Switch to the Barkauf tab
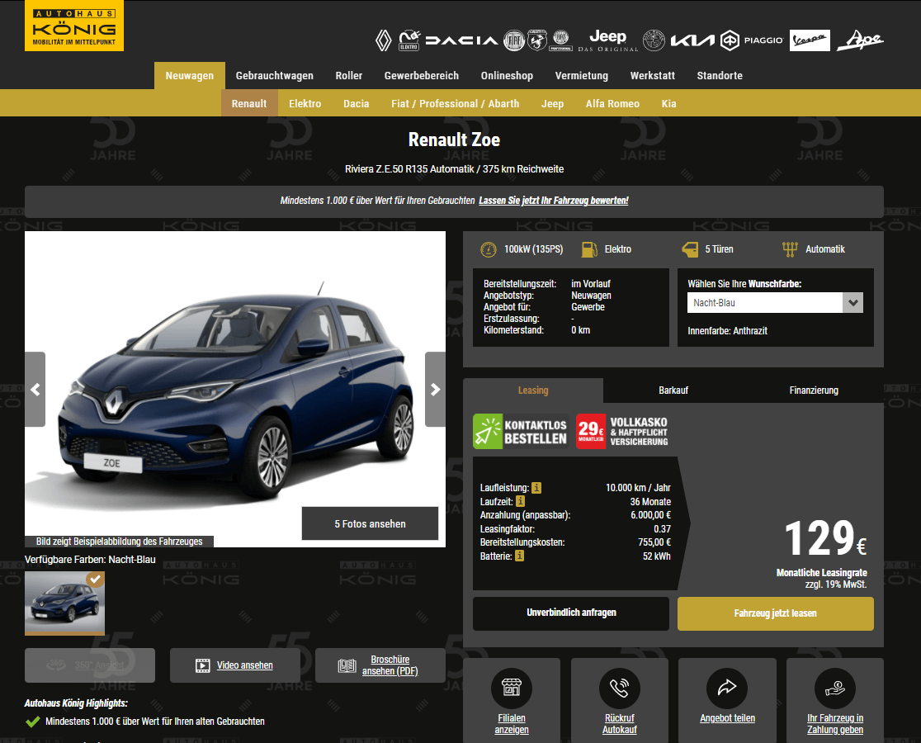This screenshot has height=743, width=921. point(673,390)
